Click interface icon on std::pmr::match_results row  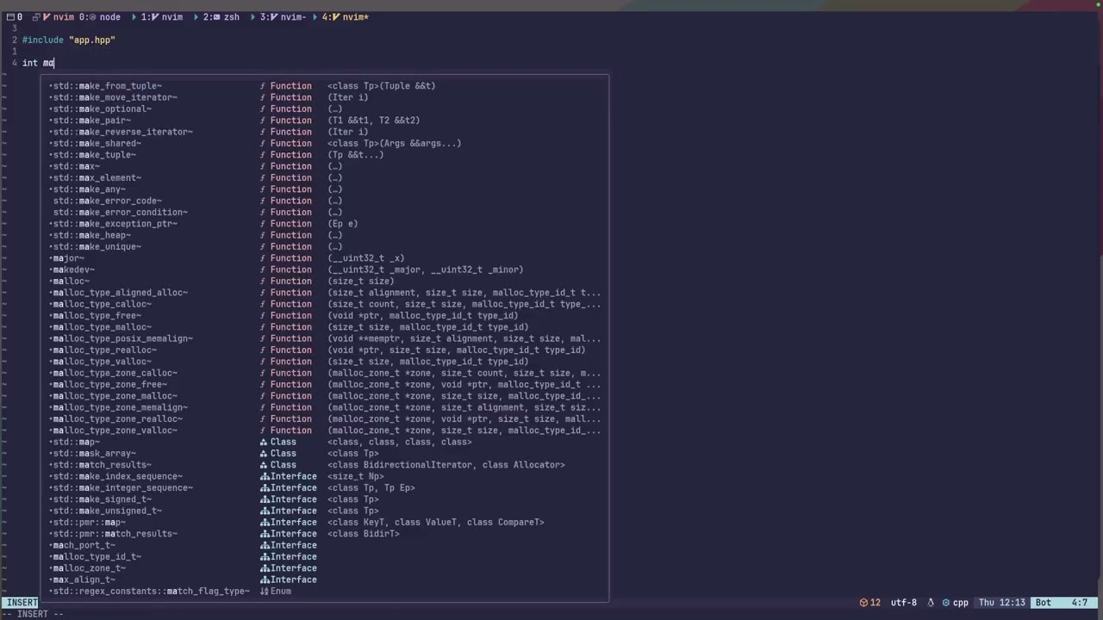pos(264,534)
